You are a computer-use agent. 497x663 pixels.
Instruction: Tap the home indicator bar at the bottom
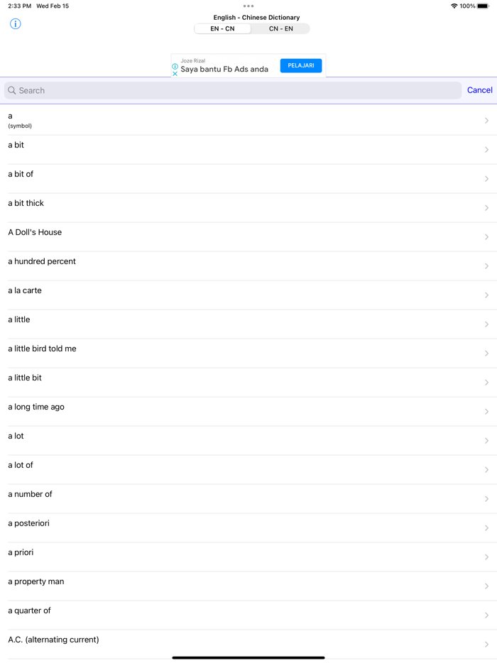pyautogui.click(x=248, y=659)
